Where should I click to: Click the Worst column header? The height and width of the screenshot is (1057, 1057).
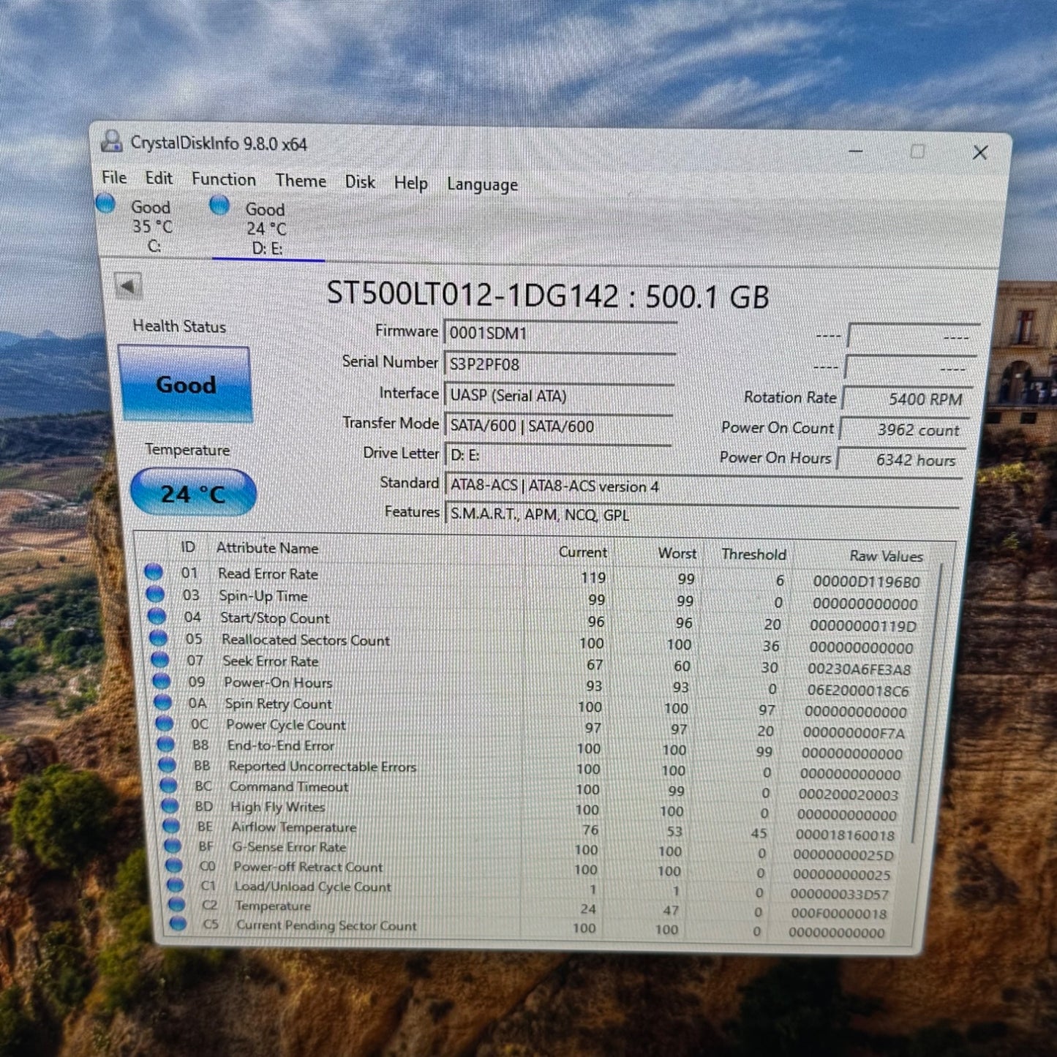(x=677, y=554)
